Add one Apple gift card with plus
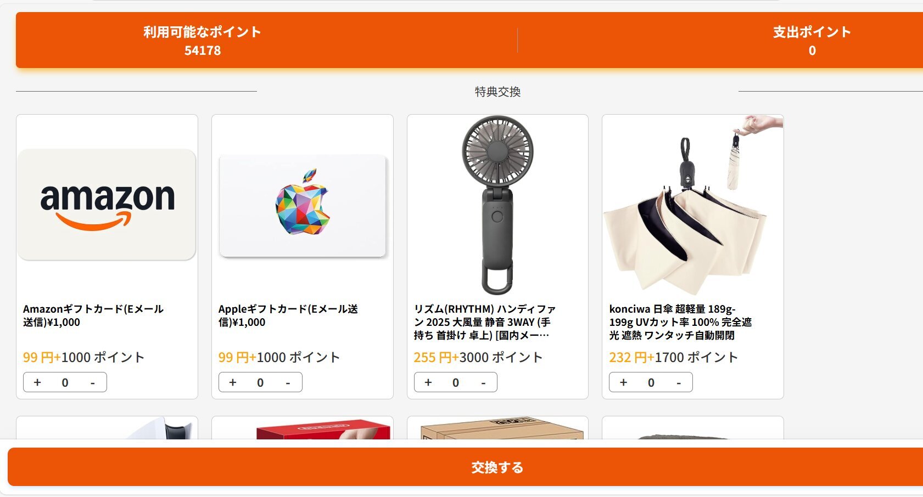This screenshot has height=497, width=923. (233, 382)
